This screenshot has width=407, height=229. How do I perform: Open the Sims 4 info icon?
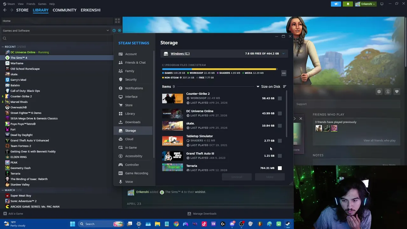388,92
